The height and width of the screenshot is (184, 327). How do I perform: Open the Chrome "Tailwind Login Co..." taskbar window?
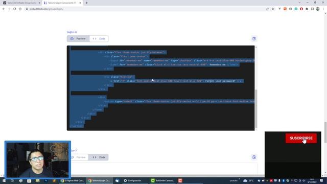point(99,180)
